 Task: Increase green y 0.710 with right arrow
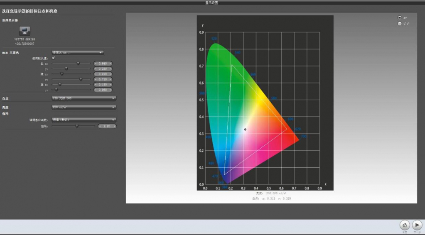click(111, 79)
